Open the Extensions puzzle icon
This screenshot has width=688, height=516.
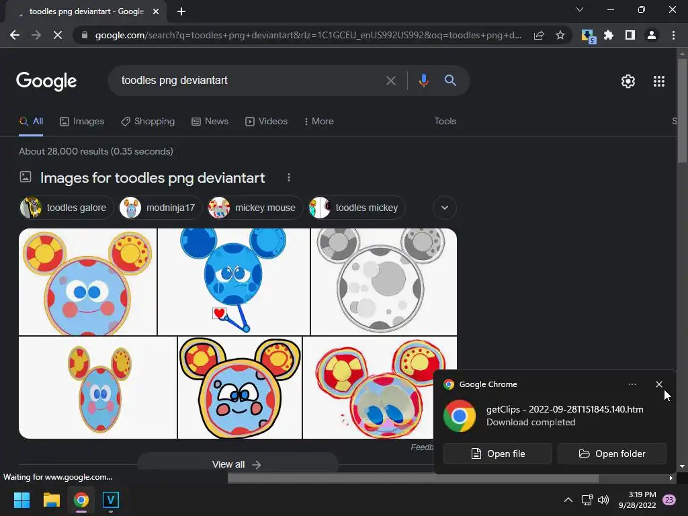tap(609, 35)
